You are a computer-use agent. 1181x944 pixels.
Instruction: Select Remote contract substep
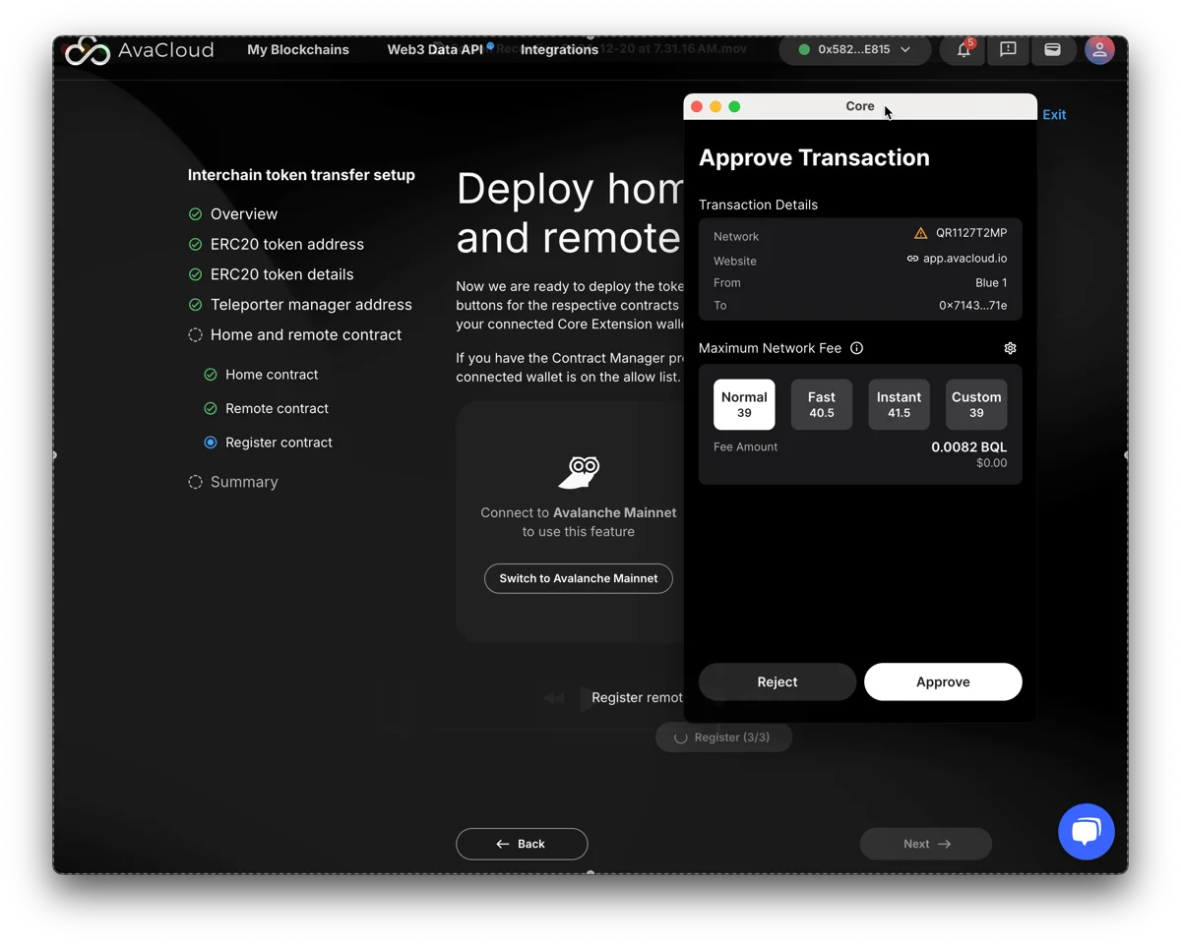(277, 408)
